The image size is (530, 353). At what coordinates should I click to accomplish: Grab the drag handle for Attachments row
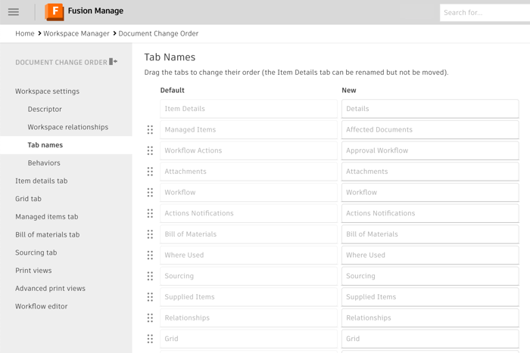pos(150,172)
